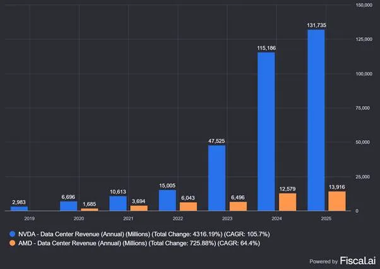Click the value label 6,496
This screenshot has height=269, width=380.
pyautogui.click(x=238, y=198)
